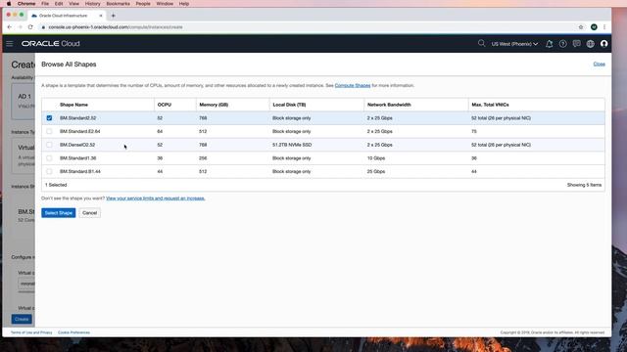
Task: Open the Bookmarks menu
Action: pos(118,4)
